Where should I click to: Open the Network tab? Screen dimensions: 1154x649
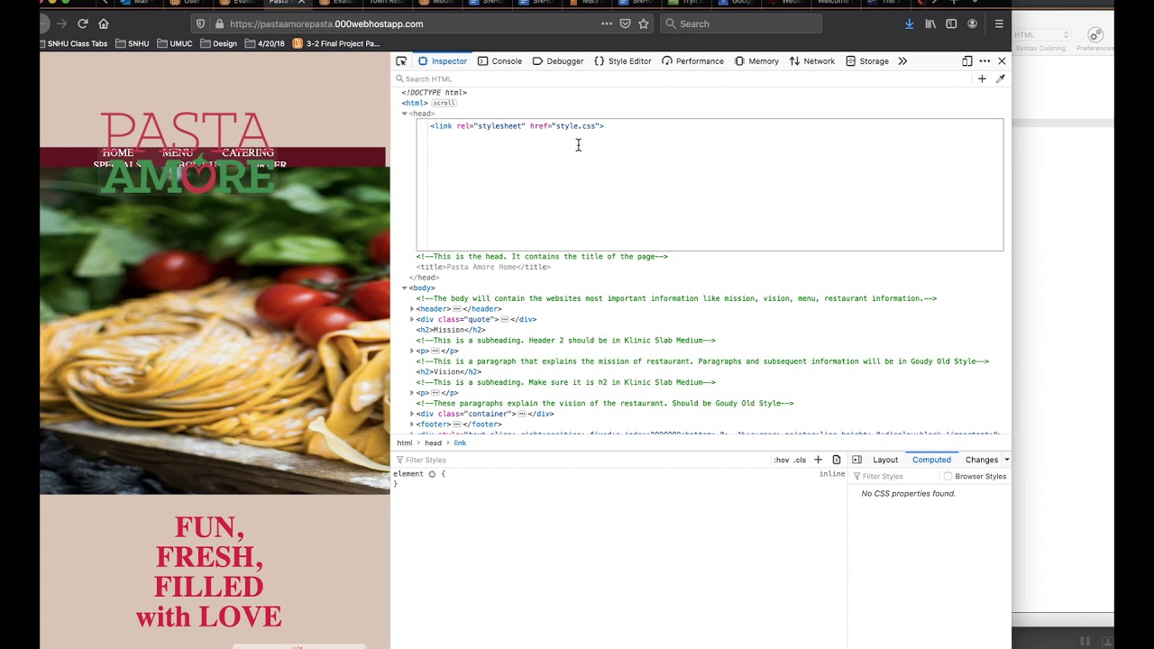[x=811, y=61]
